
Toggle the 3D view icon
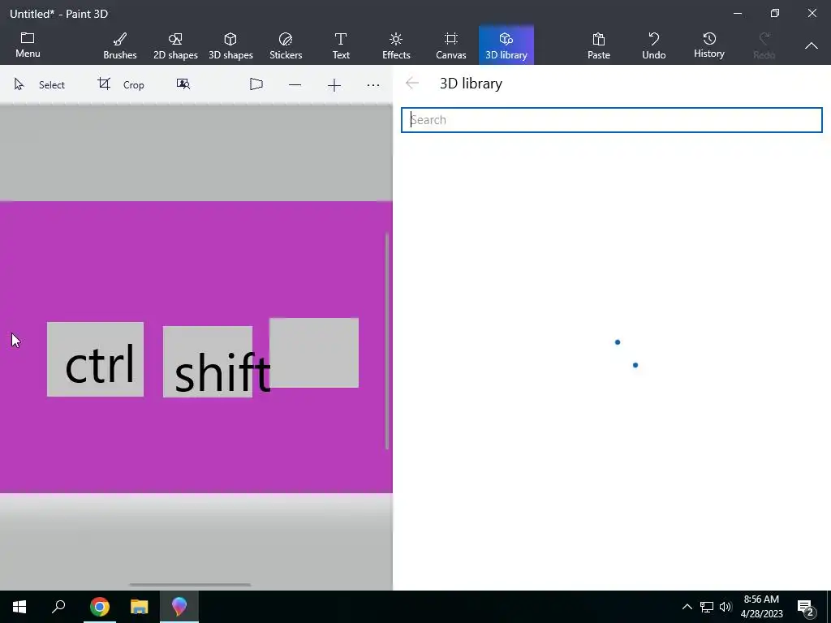coord(256,84)
